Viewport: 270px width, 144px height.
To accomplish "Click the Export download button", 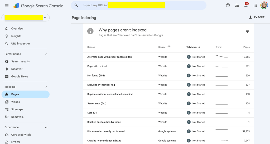I will pyautogui.click(x=257, y=17).
